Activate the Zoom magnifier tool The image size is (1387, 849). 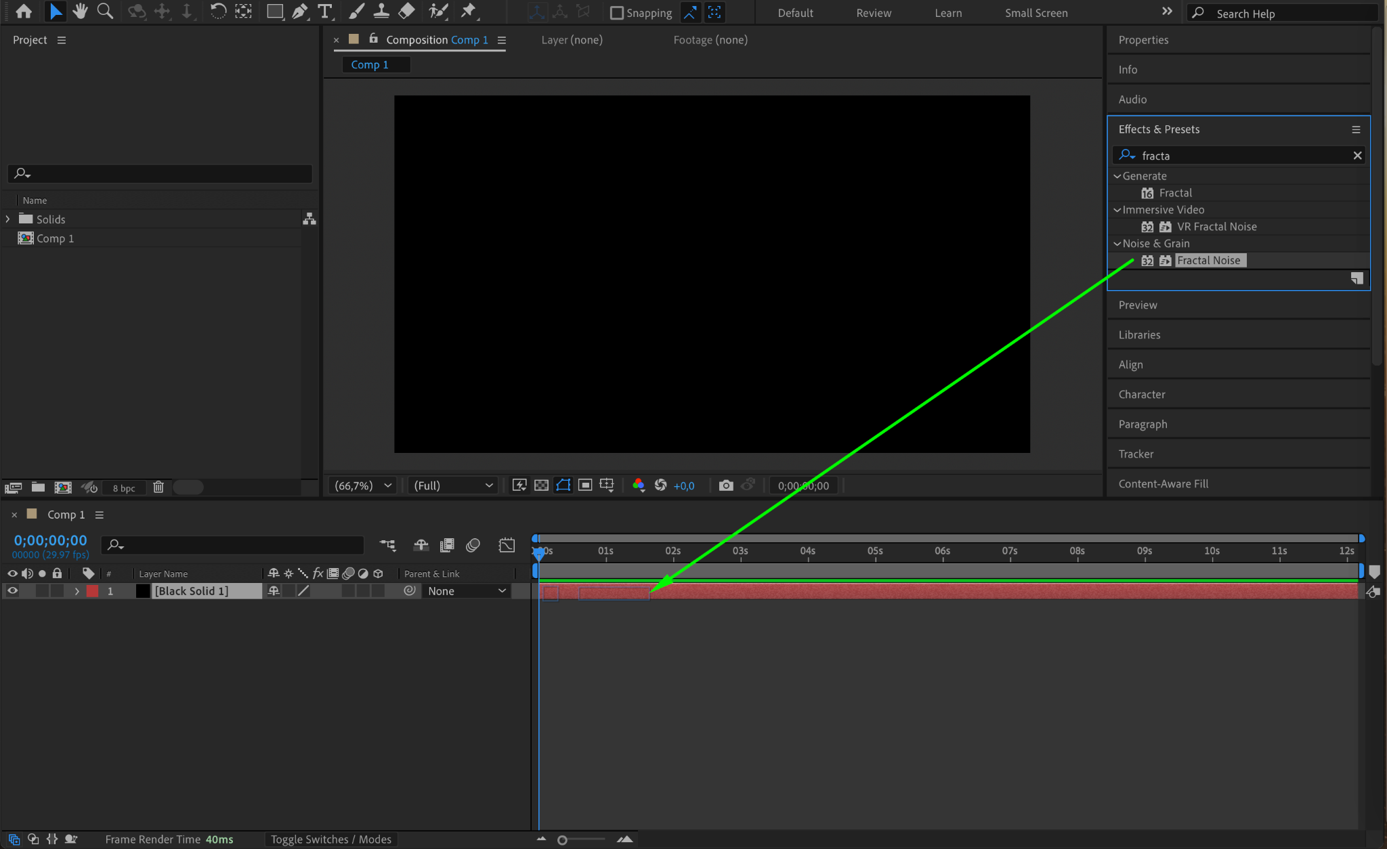pos(105,12)
